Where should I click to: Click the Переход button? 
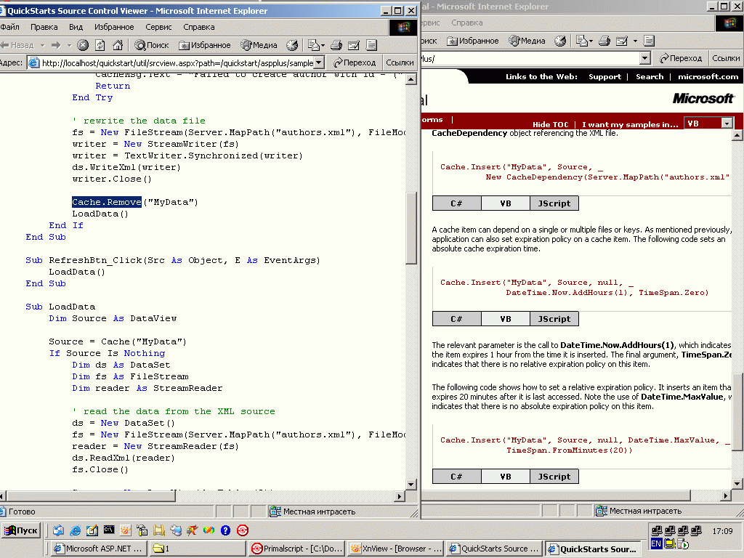coord(355,62)
